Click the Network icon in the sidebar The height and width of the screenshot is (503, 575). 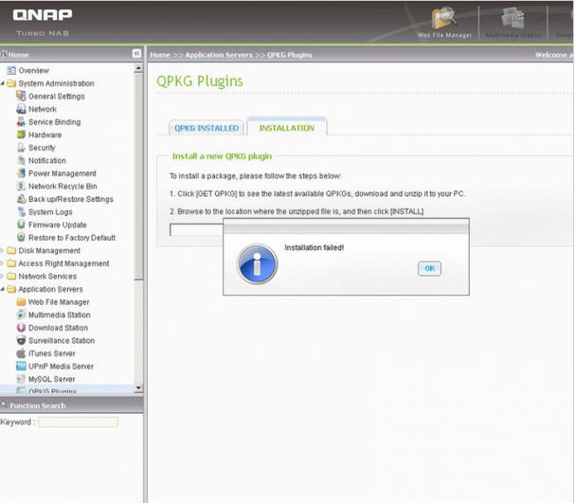pyautogui.click(x=21, y=109)
